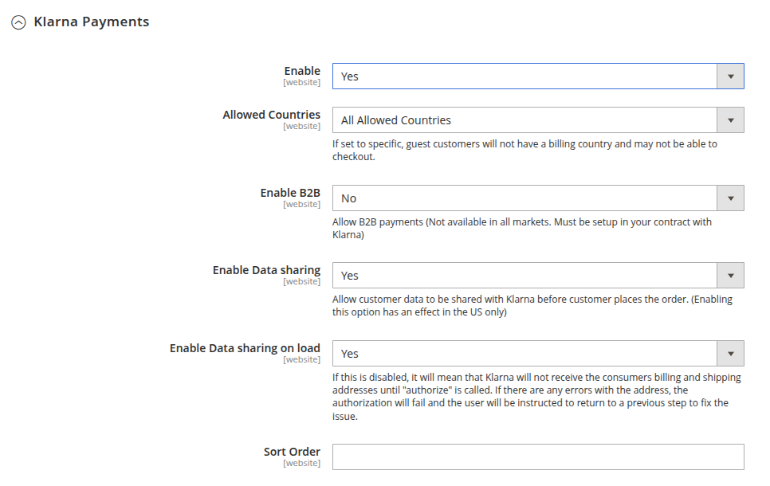
Task: Click the Enable Data sharing label
Action: [266, 270]
